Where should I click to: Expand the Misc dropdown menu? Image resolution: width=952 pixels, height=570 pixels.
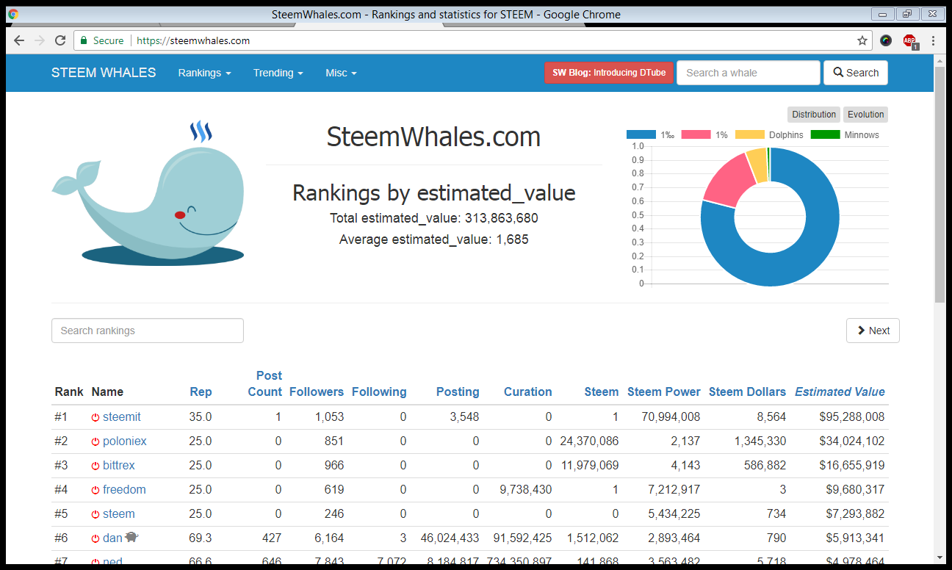341,73
